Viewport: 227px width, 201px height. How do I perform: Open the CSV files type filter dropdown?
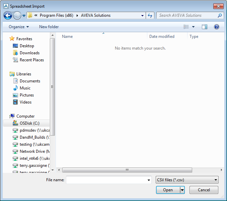(x=187, y=180)
